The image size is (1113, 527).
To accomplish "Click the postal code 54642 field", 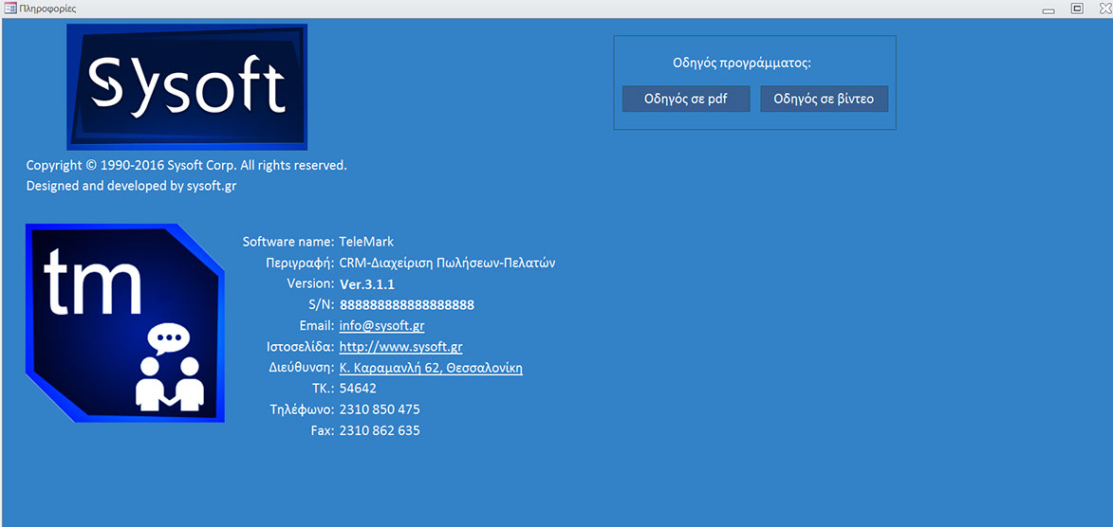I will (x=358, y=389).
